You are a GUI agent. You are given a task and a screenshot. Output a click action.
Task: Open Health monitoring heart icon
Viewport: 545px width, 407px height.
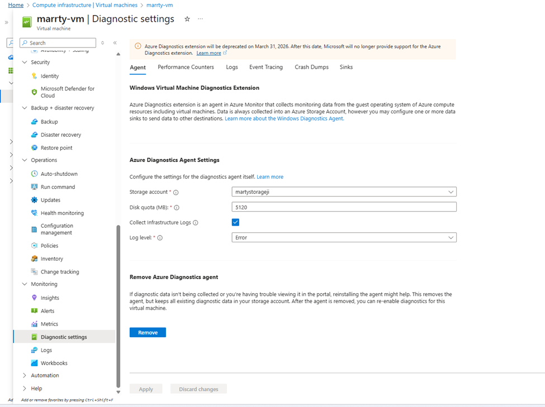click(35, 213)
